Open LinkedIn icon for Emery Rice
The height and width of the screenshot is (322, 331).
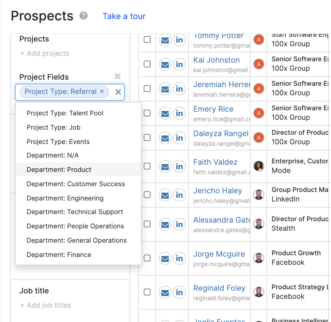179,113
